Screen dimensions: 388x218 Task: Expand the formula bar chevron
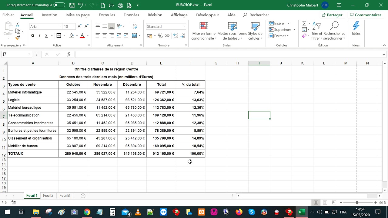coord(384,54)
